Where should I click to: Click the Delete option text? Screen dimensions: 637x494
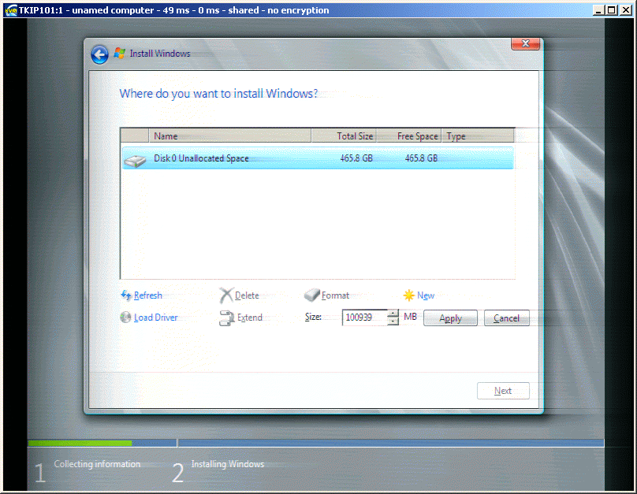[247, 295]
